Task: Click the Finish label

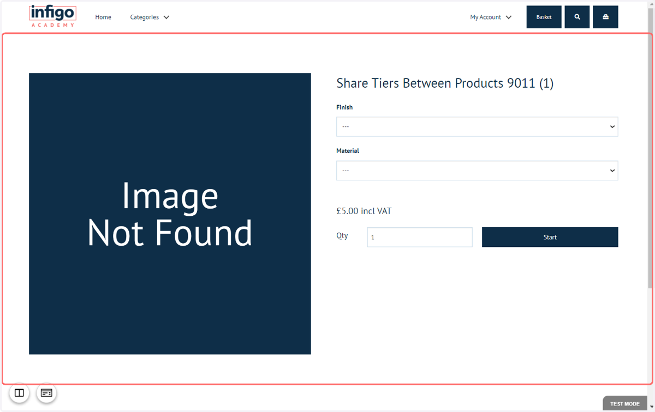Action: coord(344,107)
